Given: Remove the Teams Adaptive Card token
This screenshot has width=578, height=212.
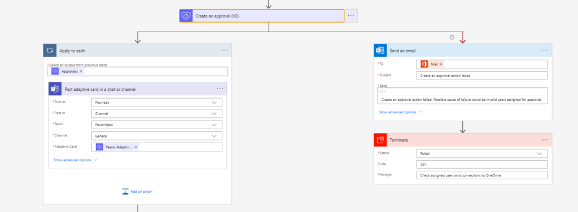Looking at the screenshot, I should tap(135, 147).
